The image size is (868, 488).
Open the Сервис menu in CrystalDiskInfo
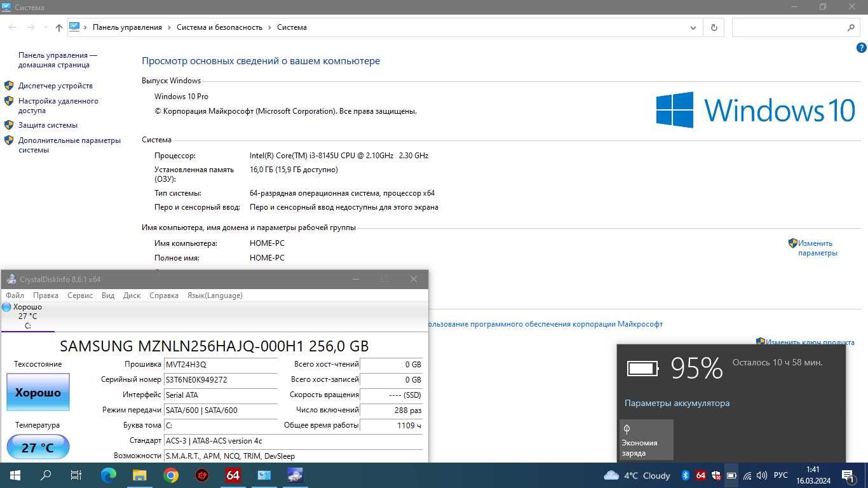coord(80,295)
